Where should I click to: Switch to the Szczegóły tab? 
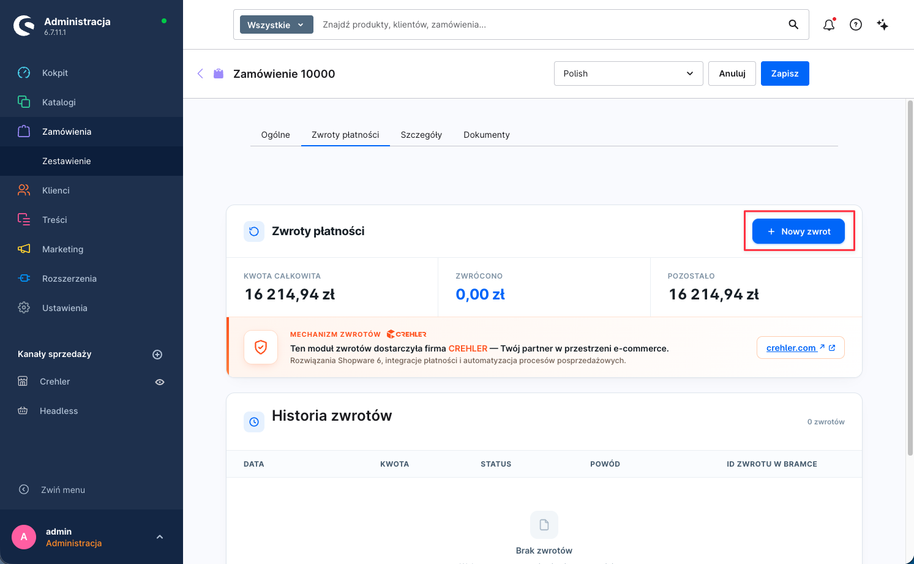[x=421, y=135]
